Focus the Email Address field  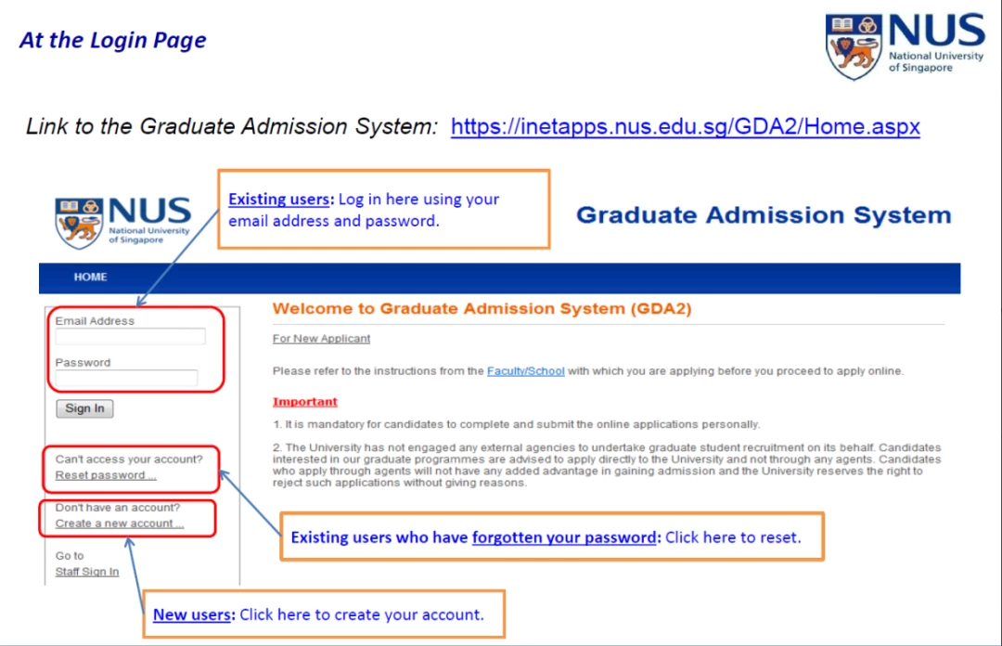click(131, 336)
